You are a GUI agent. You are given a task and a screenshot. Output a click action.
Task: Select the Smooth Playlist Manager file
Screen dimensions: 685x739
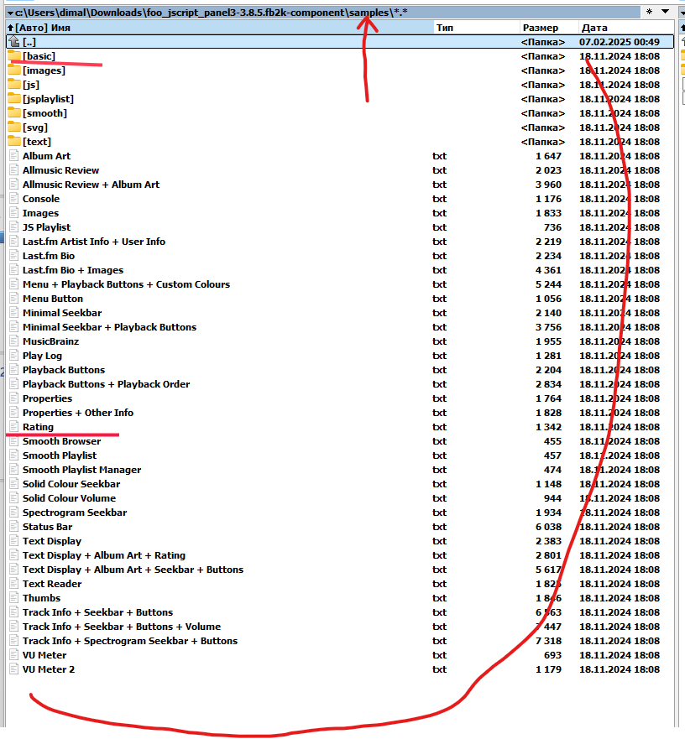coord(81,470)
